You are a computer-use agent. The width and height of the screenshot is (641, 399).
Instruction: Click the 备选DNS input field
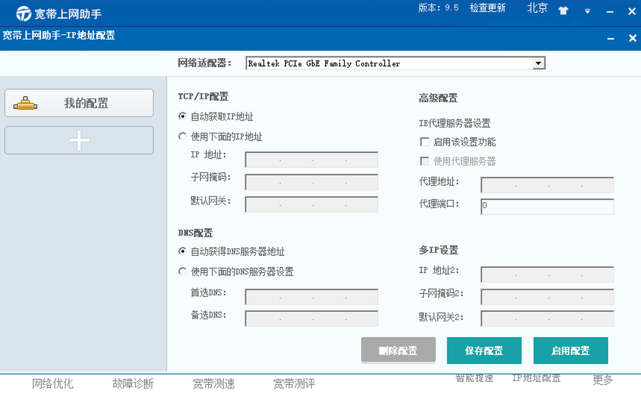click(x=311, y=318)
